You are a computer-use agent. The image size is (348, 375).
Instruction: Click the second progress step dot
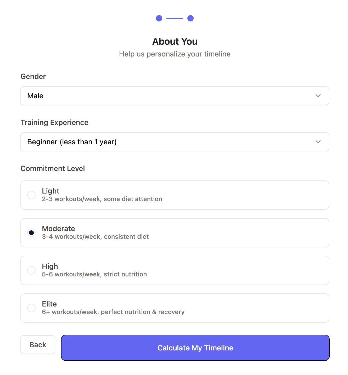pos(190,18)
